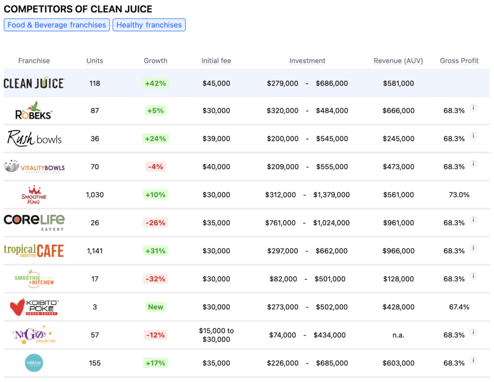Click info icon in CoreLife Eatery row

tap(473, 220)
